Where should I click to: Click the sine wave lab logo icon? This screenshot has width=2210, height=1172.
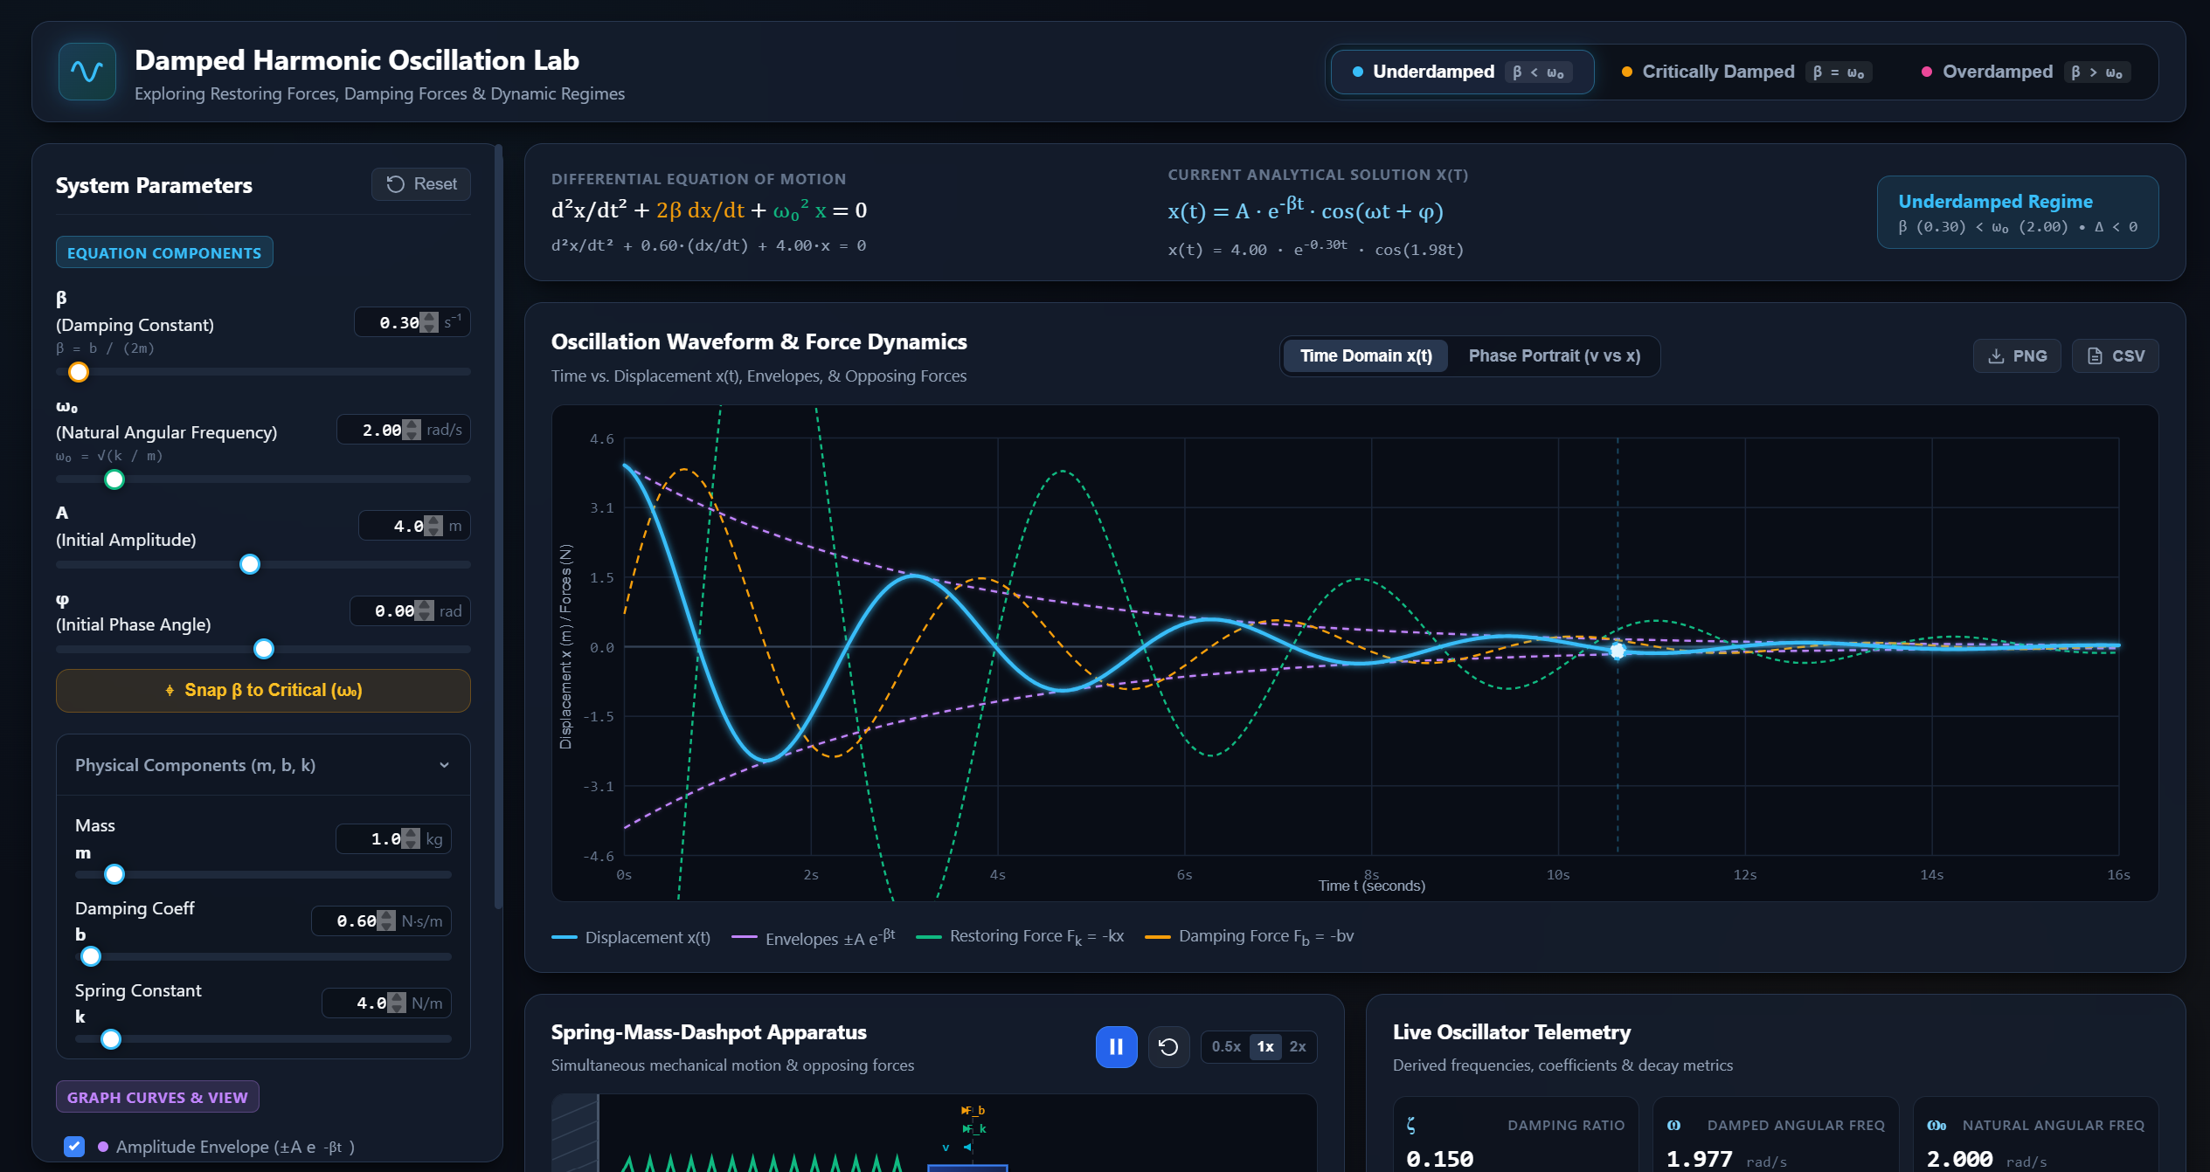(87, 72)
